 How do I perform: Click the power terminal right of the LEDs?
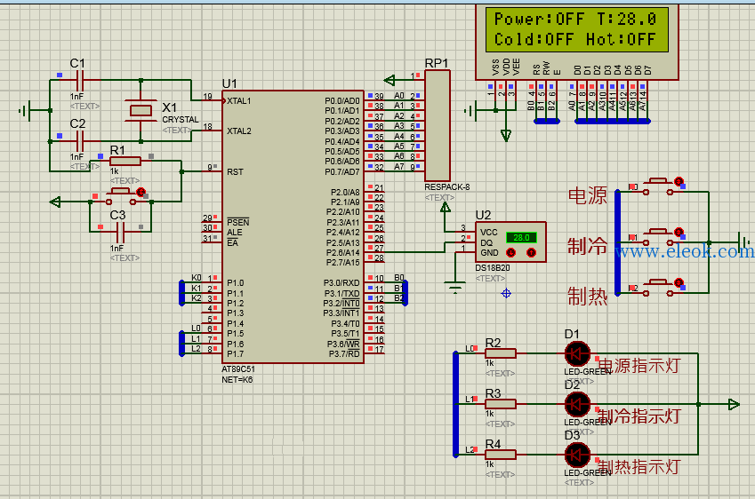[734, 404]
